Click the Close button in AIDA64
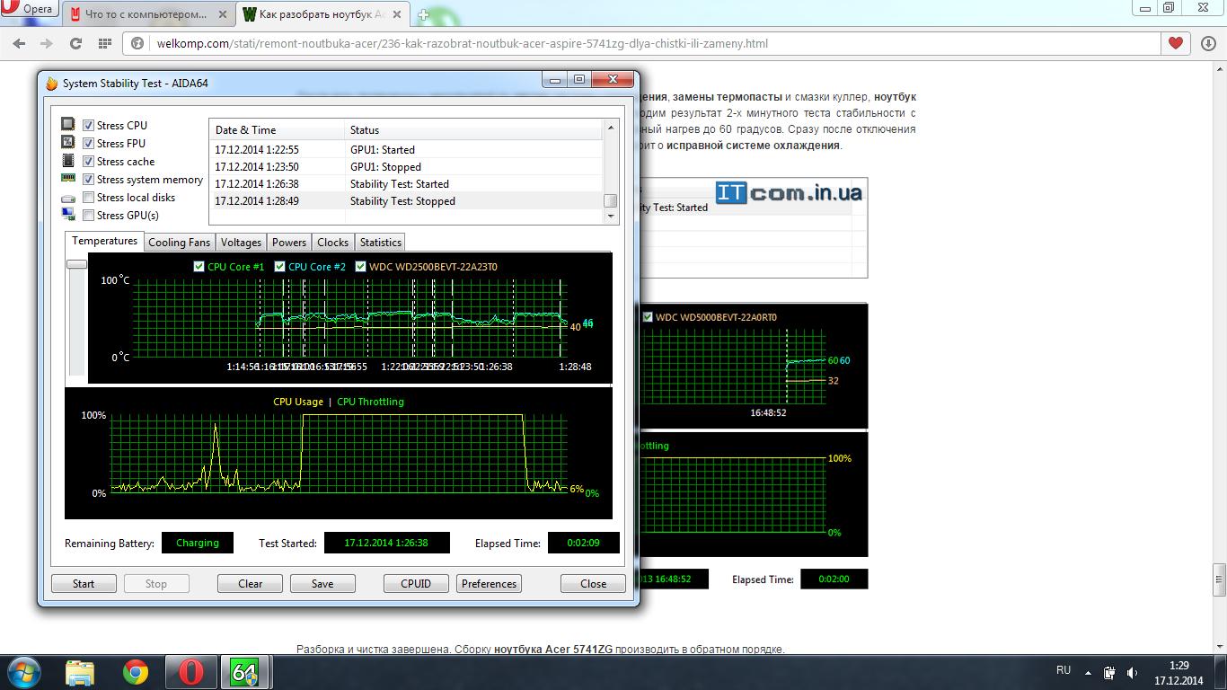Image resolution: width=1227 pixels, height=690 pixels. 593,584
